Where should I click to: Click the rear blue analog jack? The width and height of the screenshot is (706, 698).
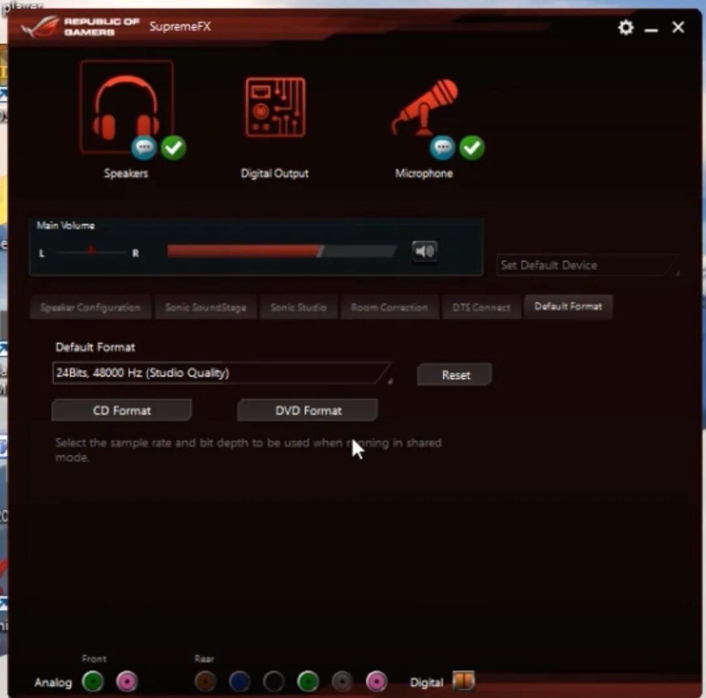[x=239, y=681]
